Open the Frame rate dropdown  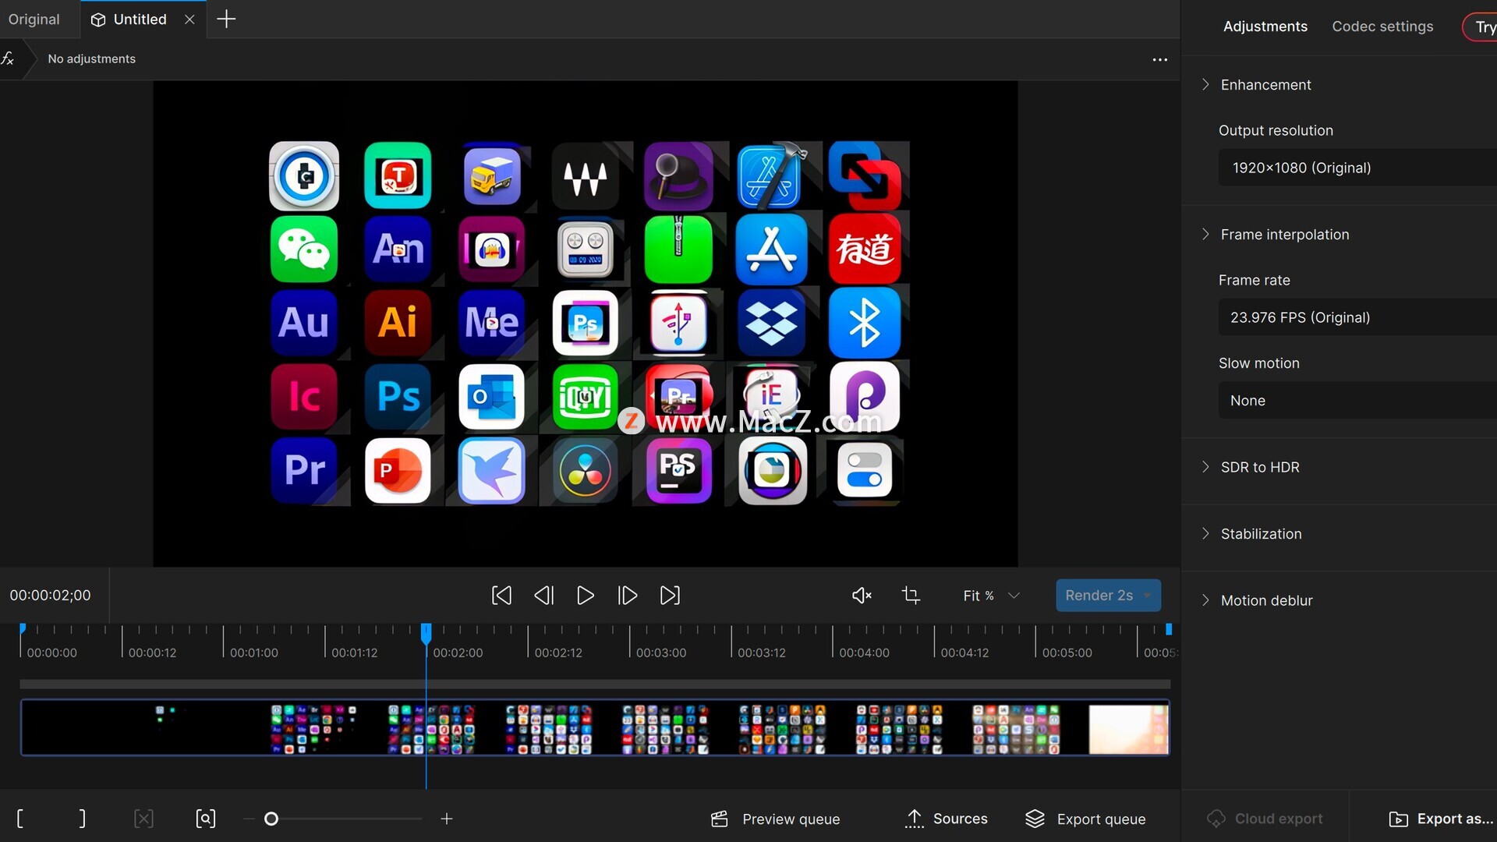point(1357,317)
